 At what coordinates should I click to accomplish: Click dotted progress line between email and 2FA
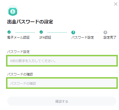point(25,32)
